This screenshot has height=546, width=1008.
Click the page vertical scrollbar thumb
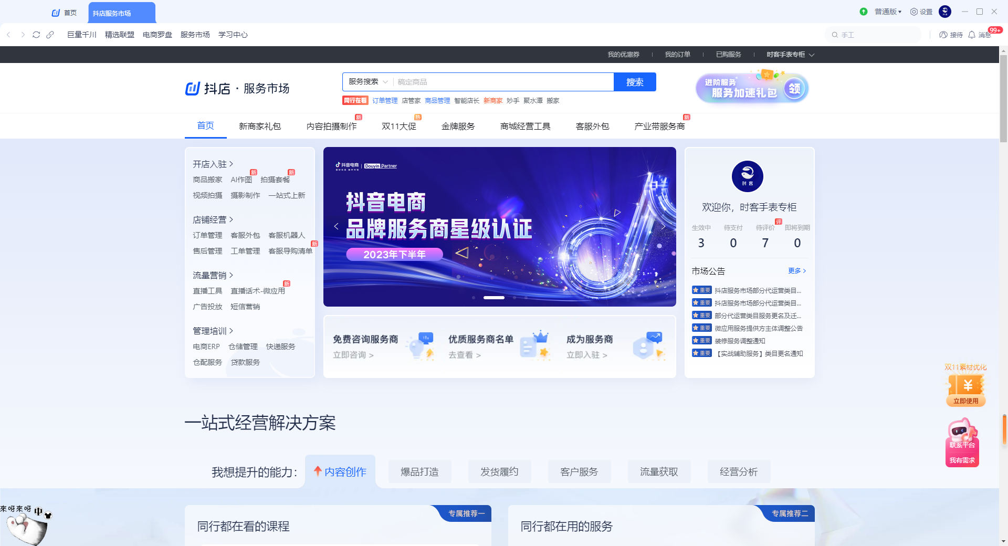(x=1004, y=99)
